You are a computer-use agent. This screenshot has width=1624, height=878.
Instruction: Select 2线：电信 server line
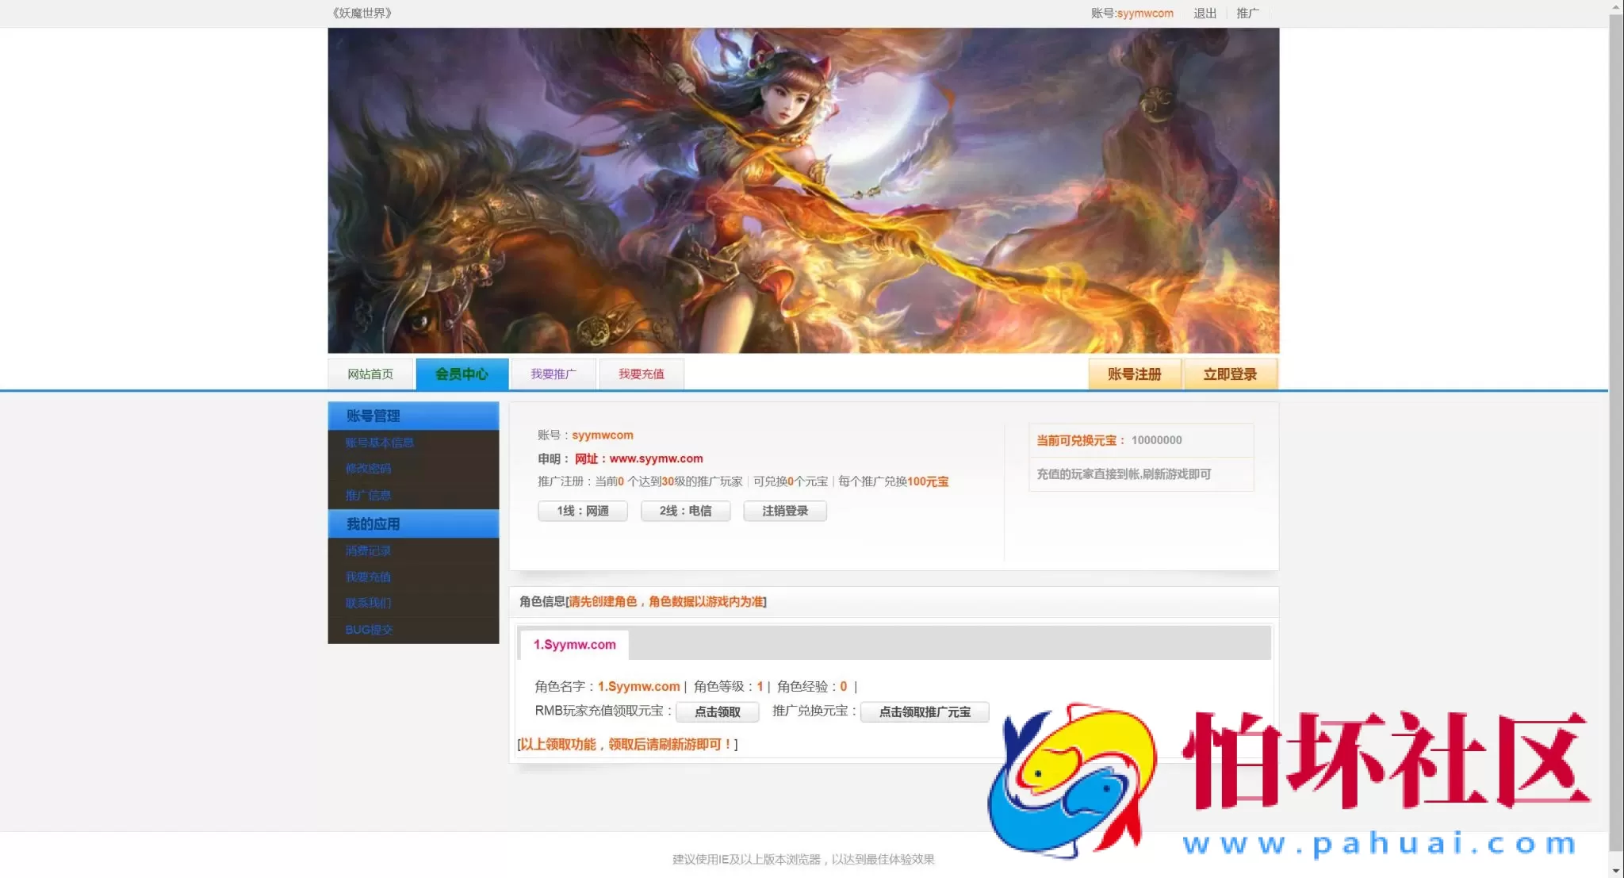[685, 511]
